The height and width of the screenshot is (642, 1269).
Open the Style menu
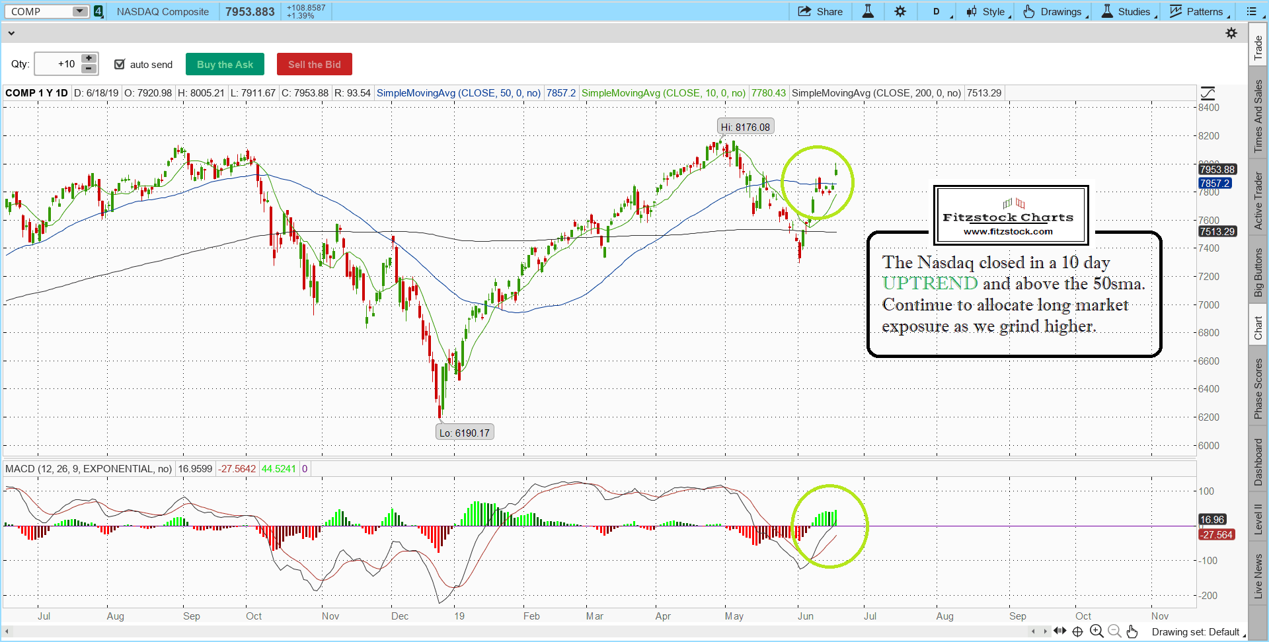click(x=986, y=11)
